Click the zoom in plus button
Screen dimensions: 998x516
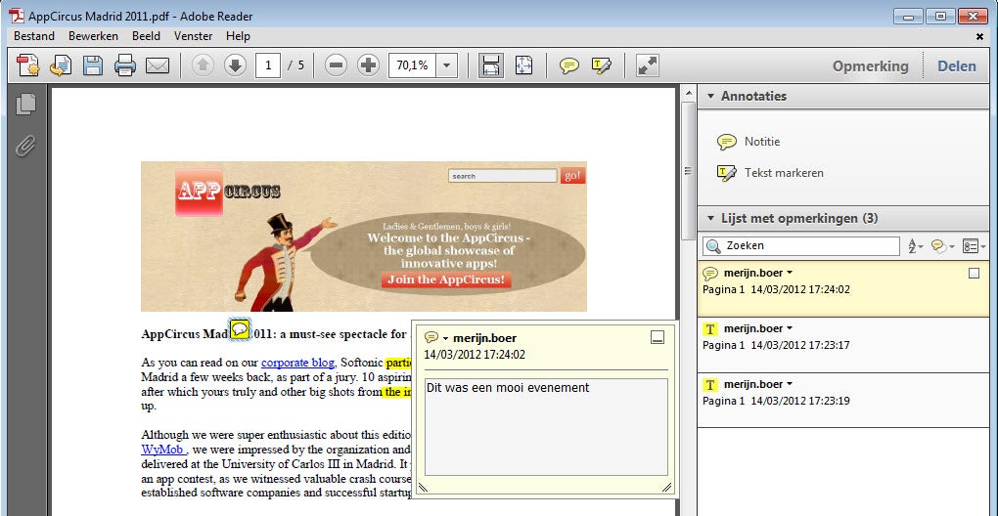[368, 65]
